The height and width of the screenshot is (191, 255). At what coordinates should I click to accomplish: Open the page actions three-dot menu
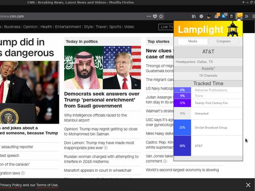click(x=149, y=16)
